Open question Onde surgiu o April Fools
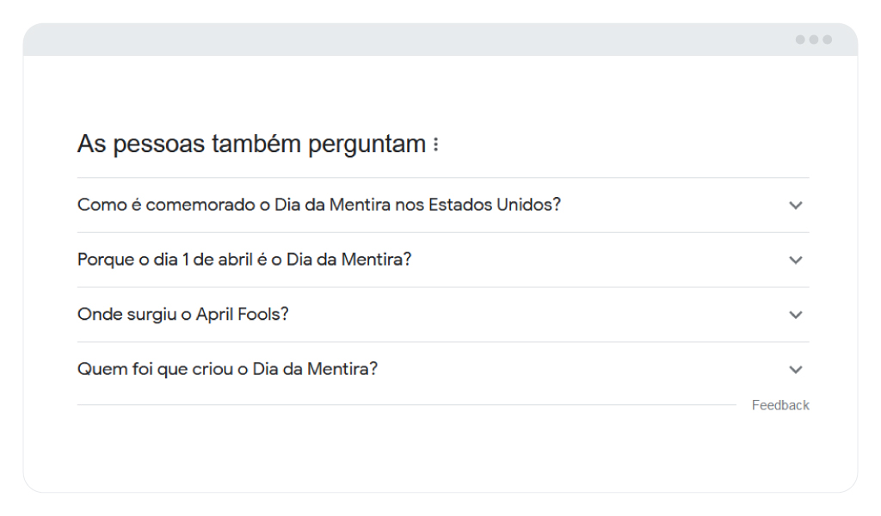881x516 pixels. 443,315
